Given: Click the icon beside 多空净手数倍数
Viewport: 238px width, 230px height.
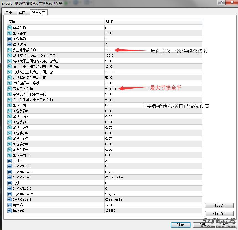Looking at the screenshot, I should (x=9, y=50).
